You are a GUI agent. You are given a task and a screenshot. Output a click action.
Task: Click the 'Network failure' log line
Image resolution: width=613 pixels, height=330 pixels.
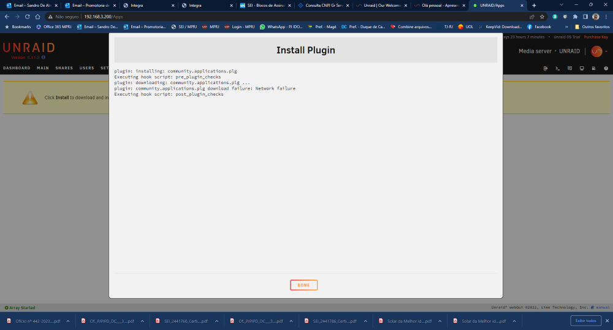[x=205, y=88]
